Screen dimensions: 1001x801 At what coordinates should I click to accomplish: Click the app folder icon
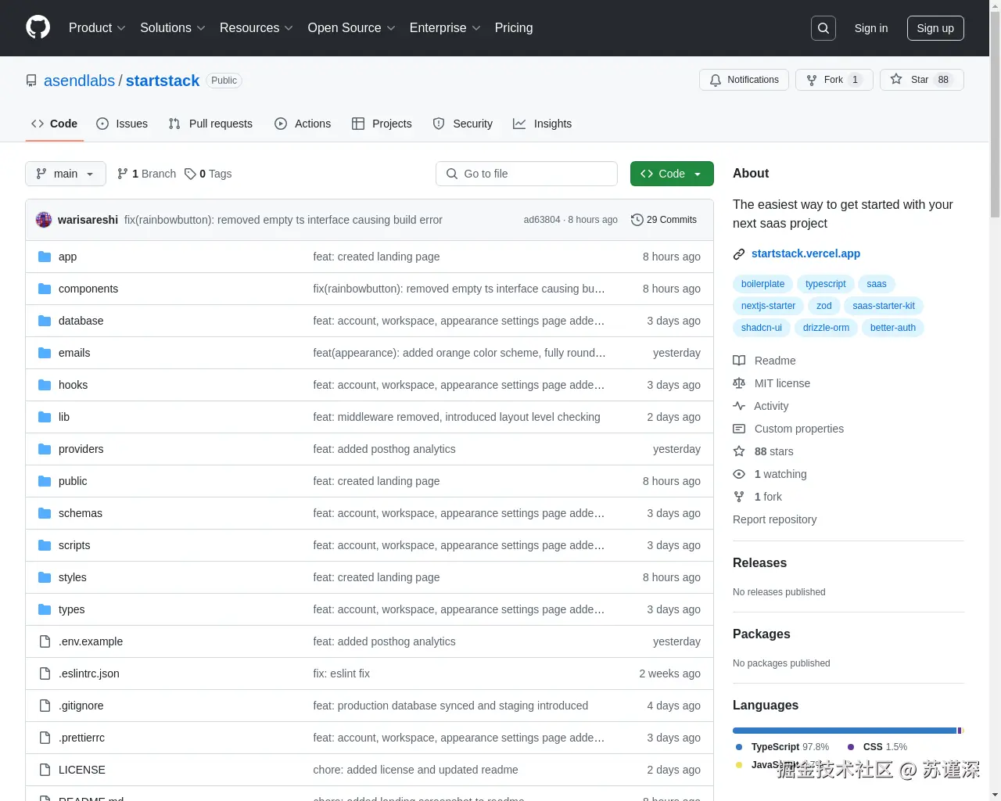45,257
